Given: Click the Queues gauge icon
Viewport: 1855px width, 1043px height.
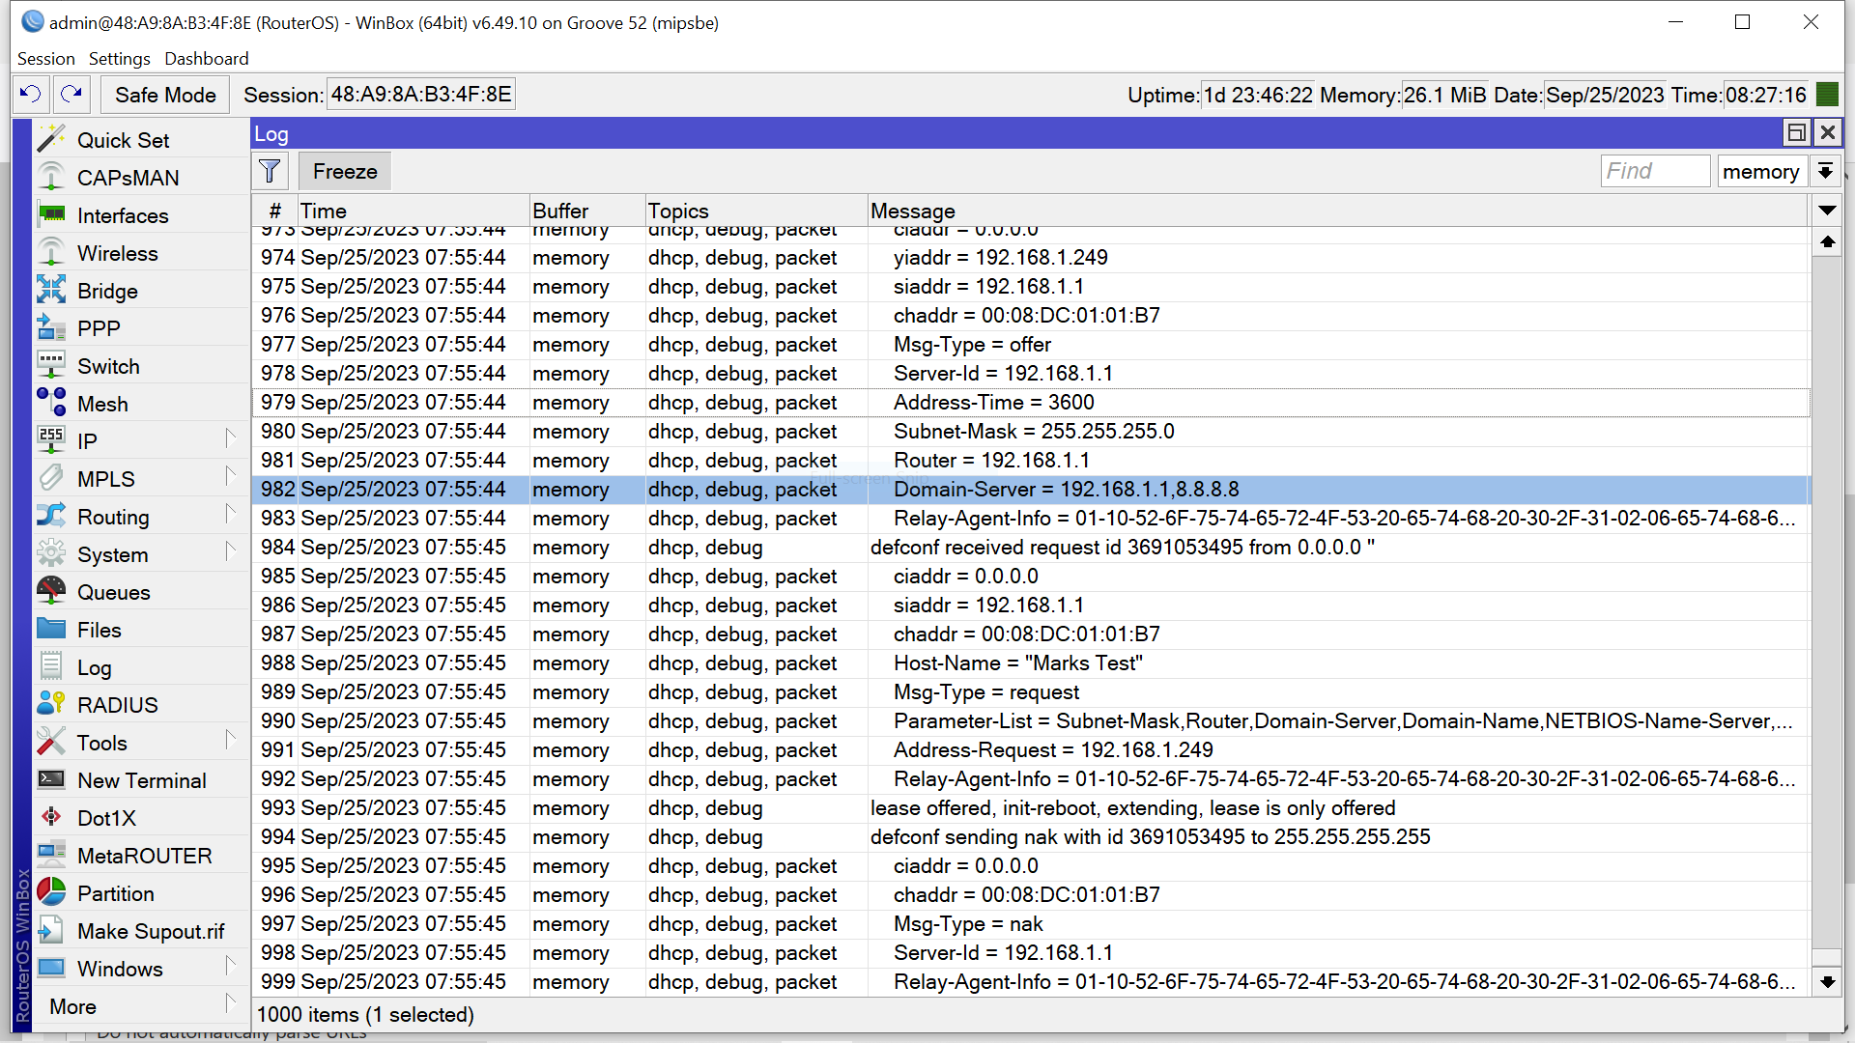Looking at the screenshot, I should pyautogui.click(x=51, y=592).
